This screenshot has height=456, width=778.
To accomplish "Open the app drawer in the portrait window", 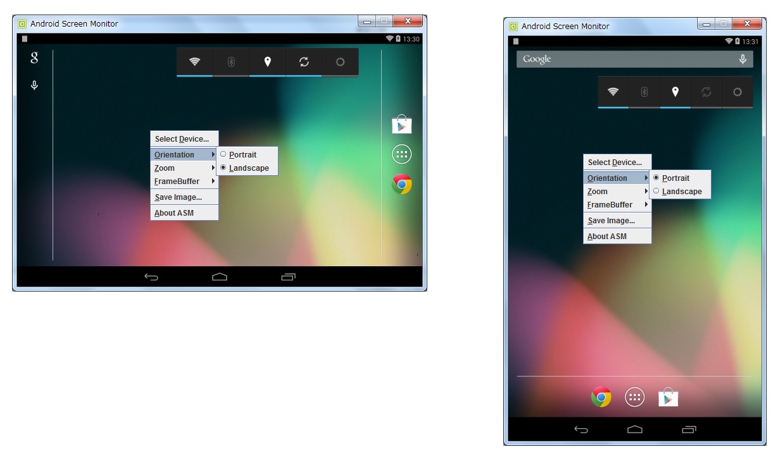I will tap(634, 397).
